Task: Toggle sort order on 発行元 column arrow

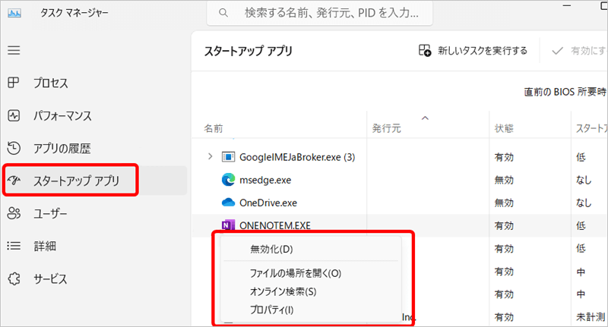Action: click(x=425, y=118)
